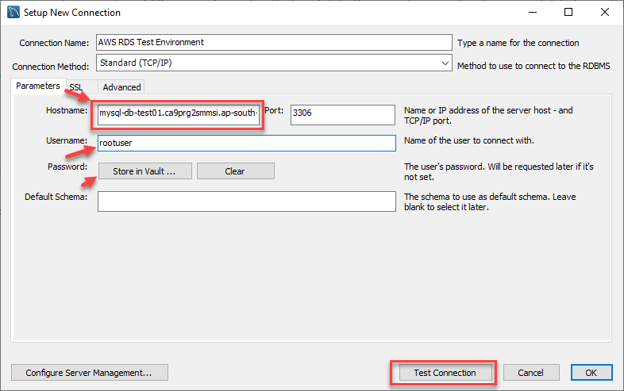Screen dimensions: 624x391
Task: Click the 'Method to use to connect to the RDBMS' text
Action: 533,66
